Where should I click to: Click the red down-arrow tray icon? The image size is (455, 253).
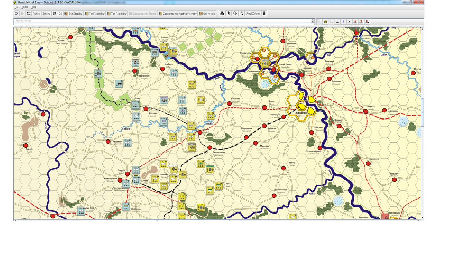tap(355, 22)
